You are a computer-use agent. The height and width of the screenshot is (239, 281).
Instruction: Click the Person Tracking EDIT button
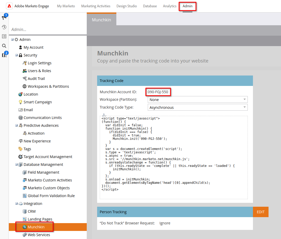(260, 212)
